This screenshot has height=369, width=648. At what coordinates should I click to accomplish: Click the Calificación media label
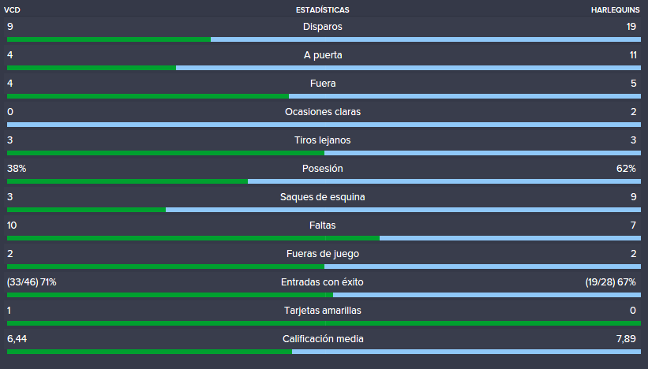[x=323, y=339]
